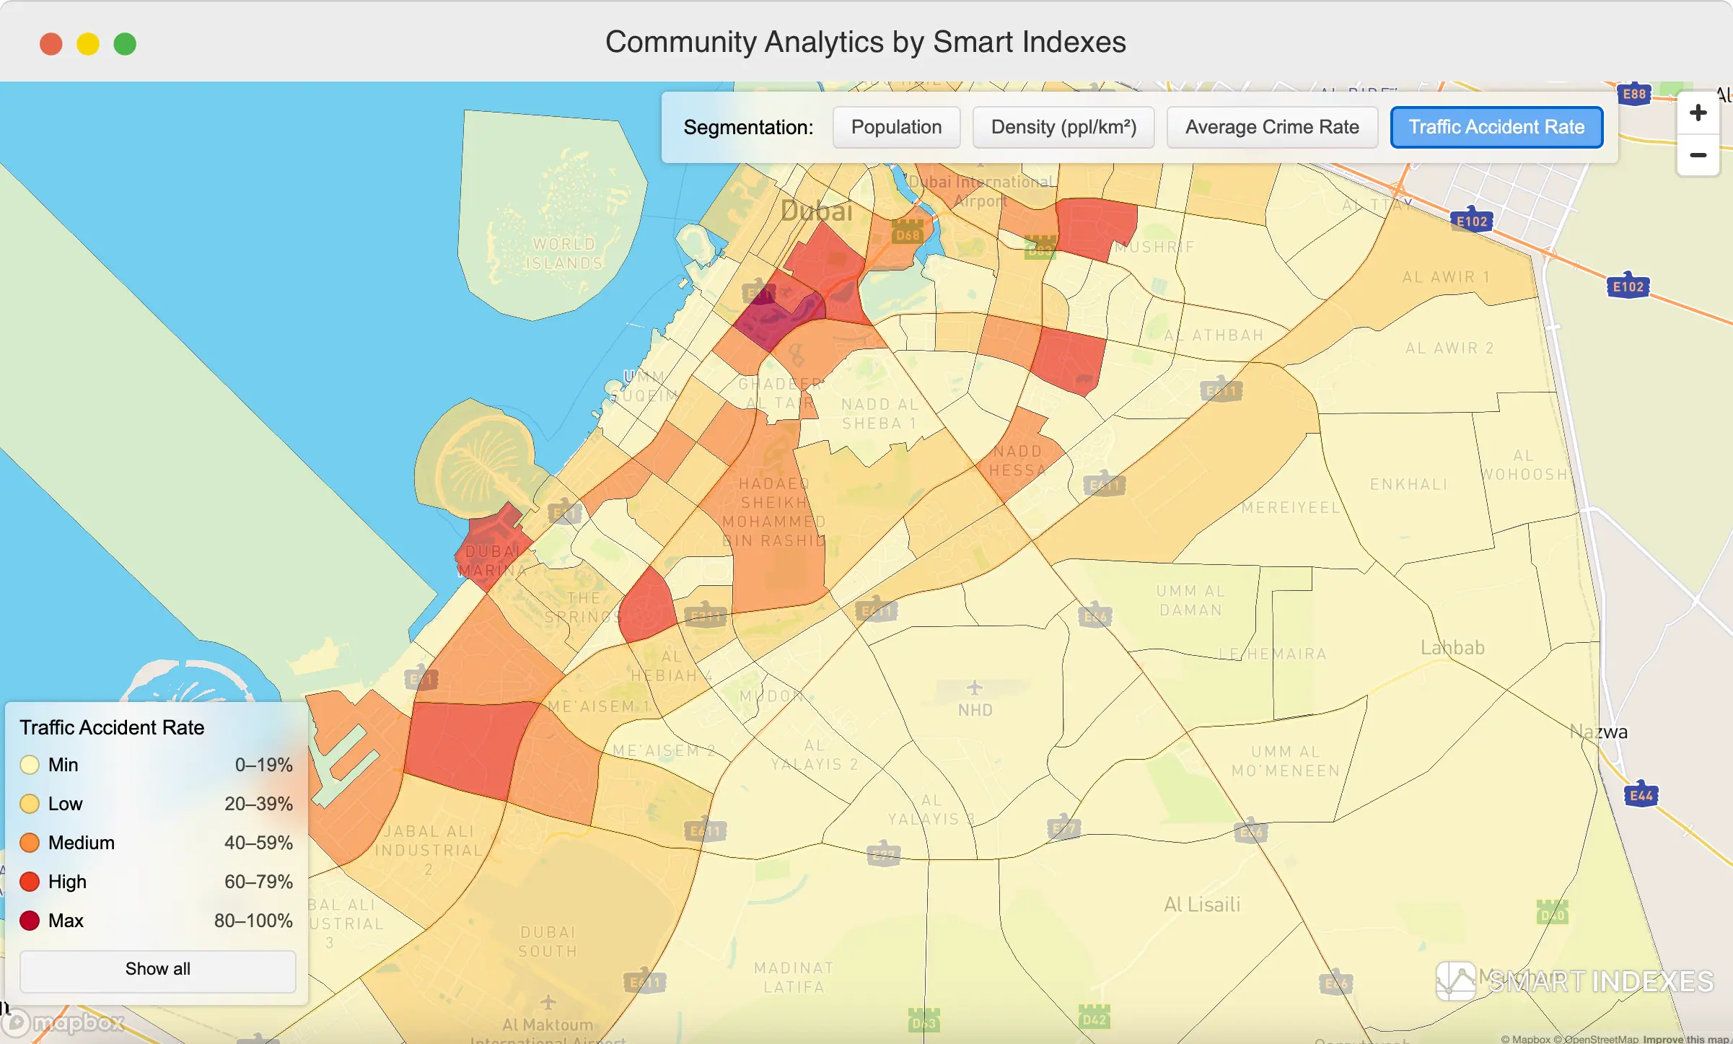Click the D42 road shield marker

[1094, 1018]
